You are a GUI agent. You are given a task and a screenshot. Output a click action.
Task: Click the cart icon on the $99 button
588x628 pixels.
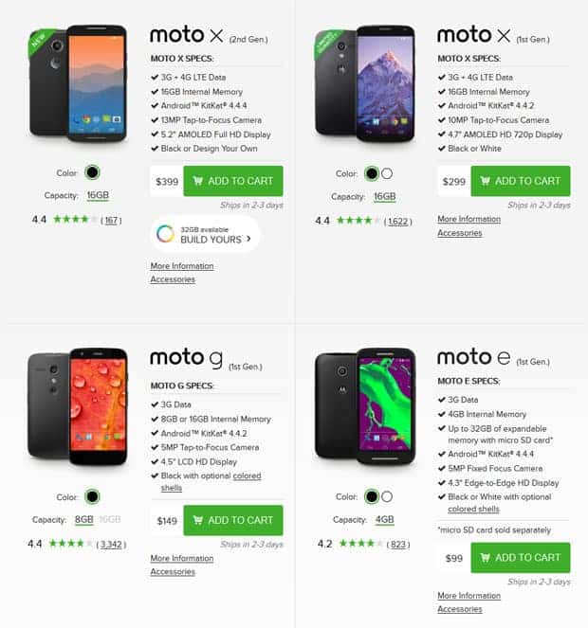point(485,557)
